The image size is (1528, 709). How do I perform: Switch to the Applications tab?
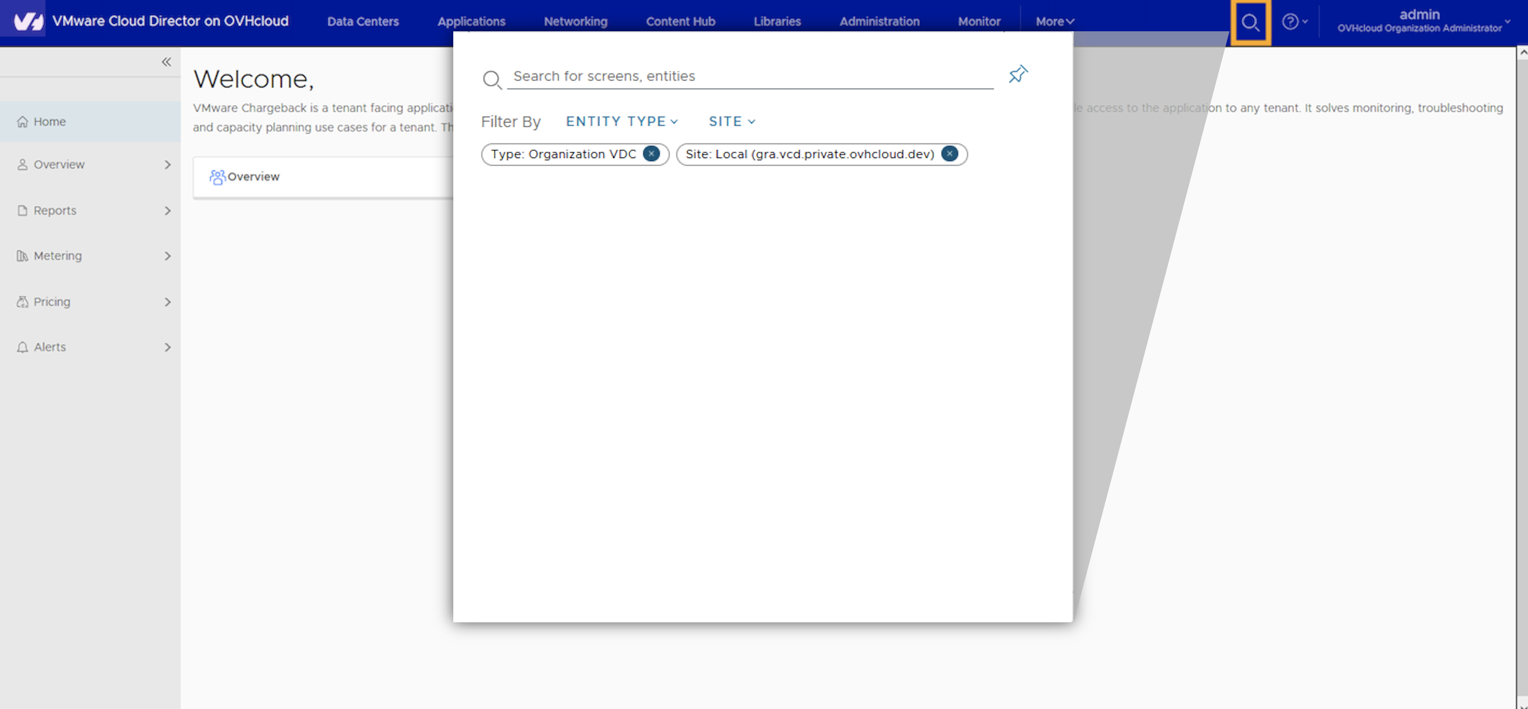click(x=472, y=22)
